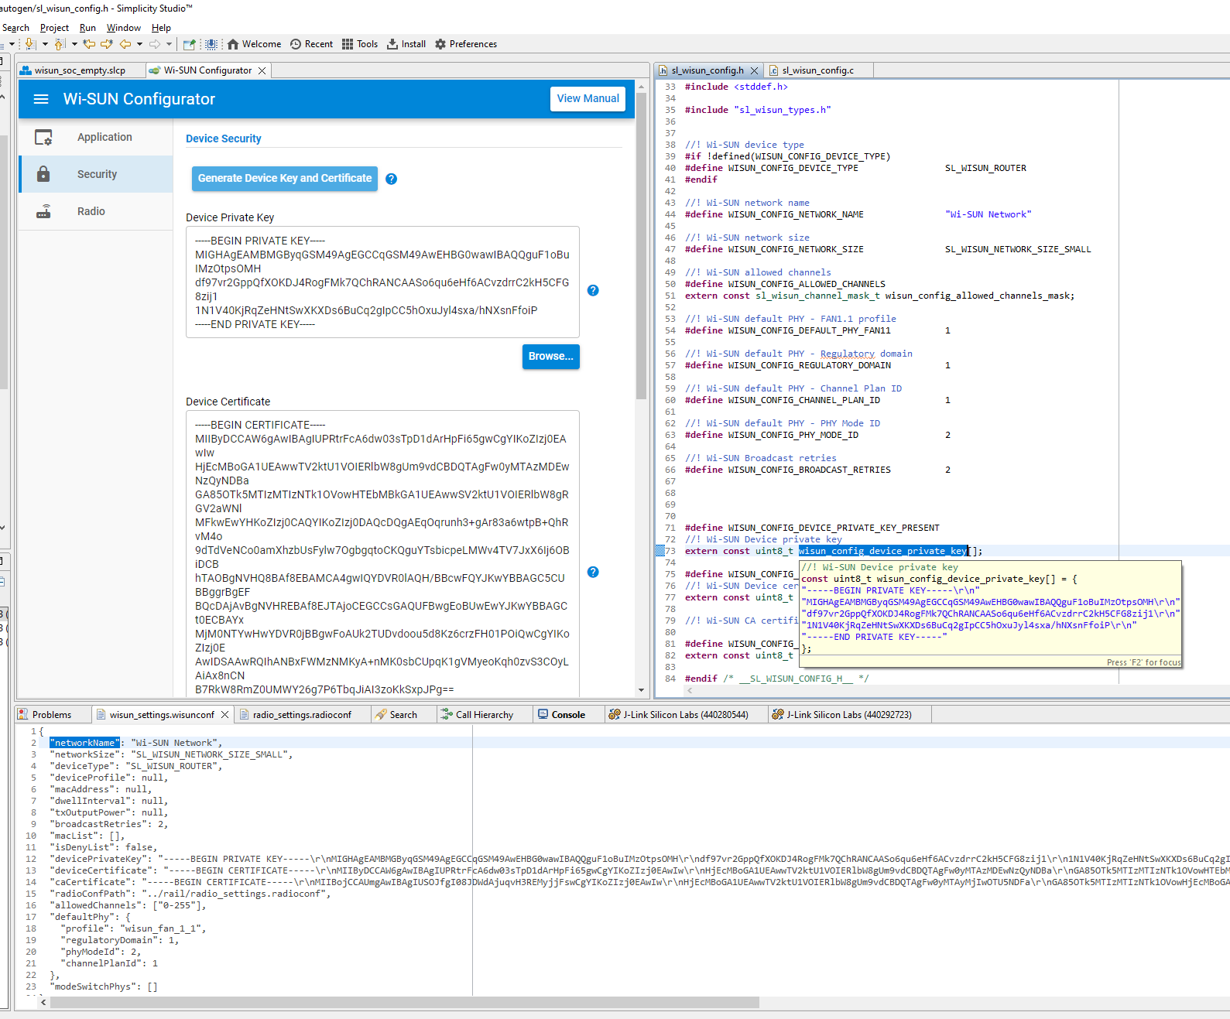Viewport: 1230px width, 1019px height.
Task: Click the horizontal scrollbar in wisunconf editor
Action: [403, 1002]
